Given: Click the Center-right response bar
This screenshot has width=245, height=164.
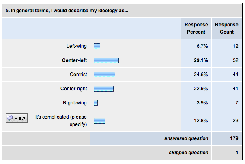Looking at the screenshot, I should click(103, 89).
